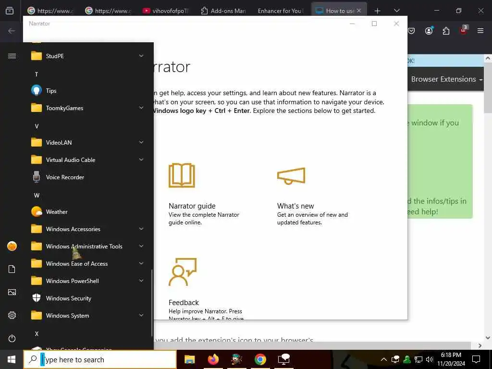Switch to the Add-ons Manager tab
Screen dimensions: 492x369
coord(223,11)
